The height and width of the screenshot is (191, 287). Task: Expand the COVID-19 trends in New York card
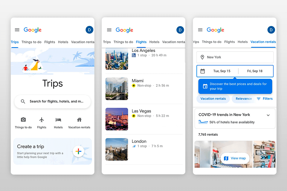(x=268, y=115)
